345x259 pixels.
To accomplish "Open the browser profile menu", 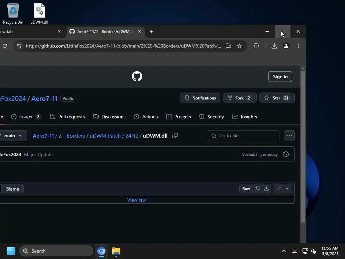I will coord(286,46).
